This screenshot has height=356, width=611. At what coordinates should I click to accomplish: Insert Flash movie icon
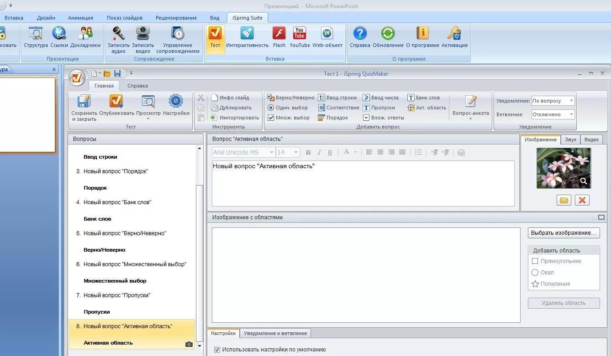tap(279, 33)
